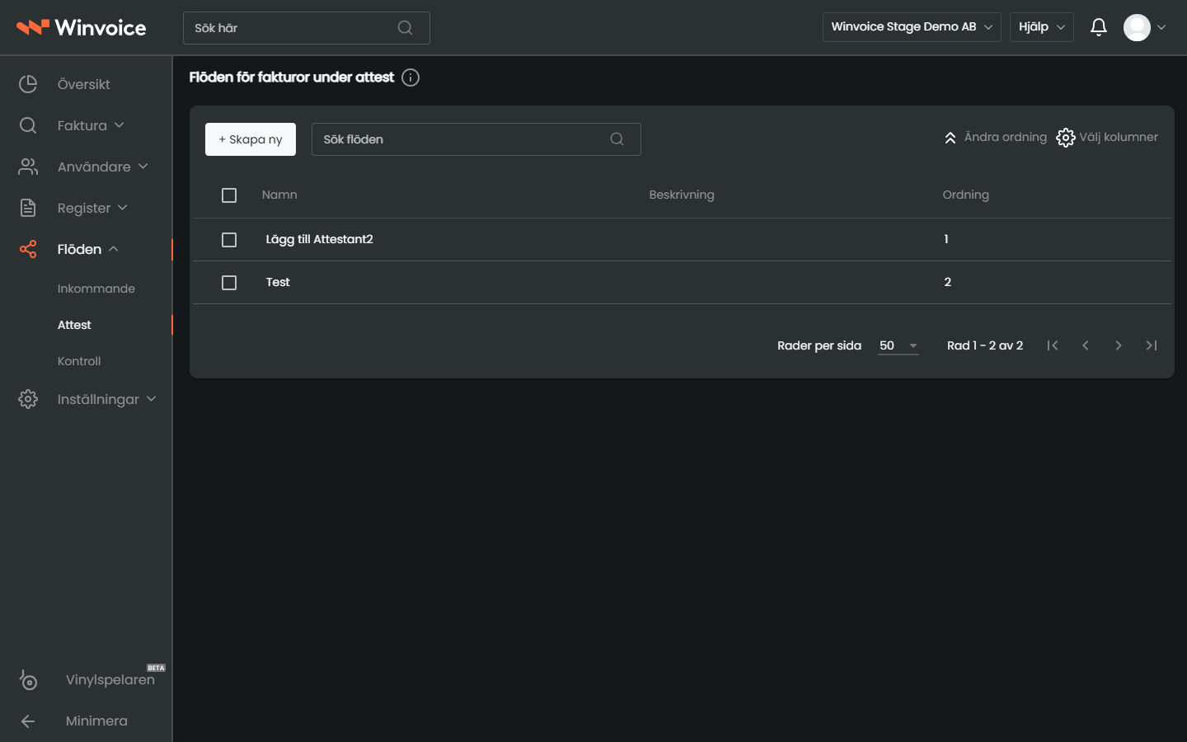Viewport: 1187px width, 742px height.
Task: Expand the Faktura menu chevron
Action: click(120, 125)
